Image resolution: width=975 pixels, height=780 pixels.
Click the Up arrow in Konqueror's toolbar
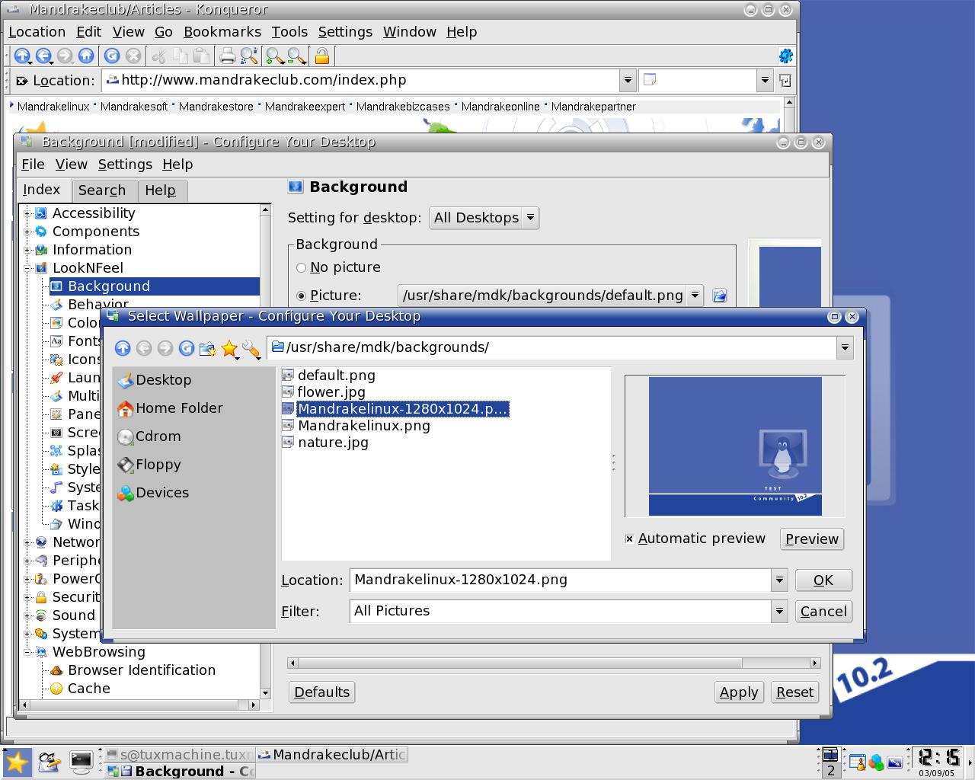click(22, 56)
